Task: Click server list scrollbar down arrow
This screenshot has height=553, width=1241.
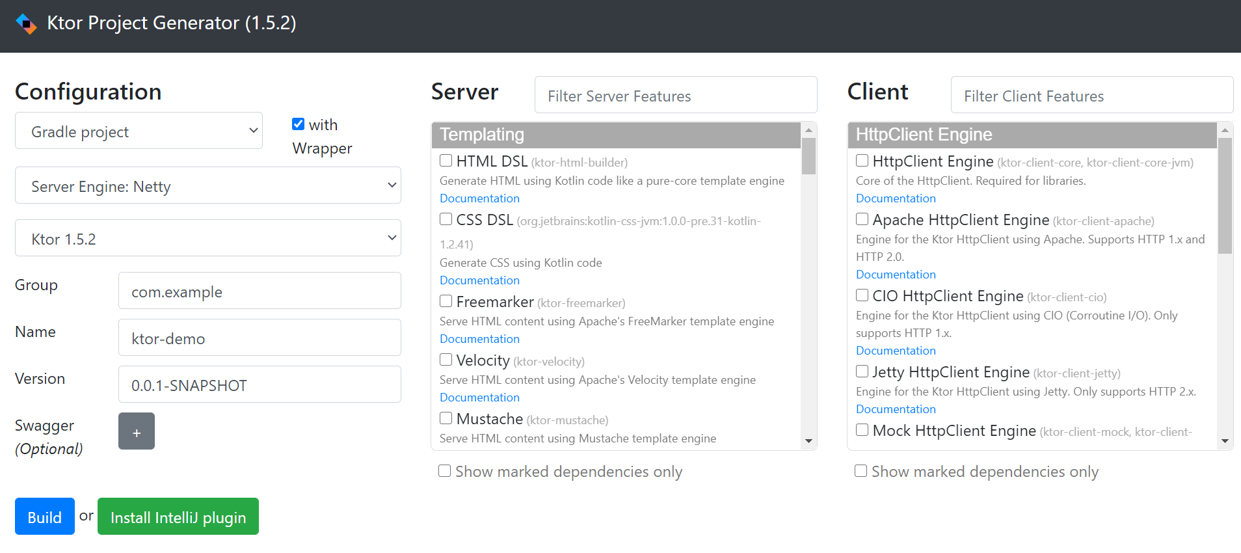Action: (808, 441)
